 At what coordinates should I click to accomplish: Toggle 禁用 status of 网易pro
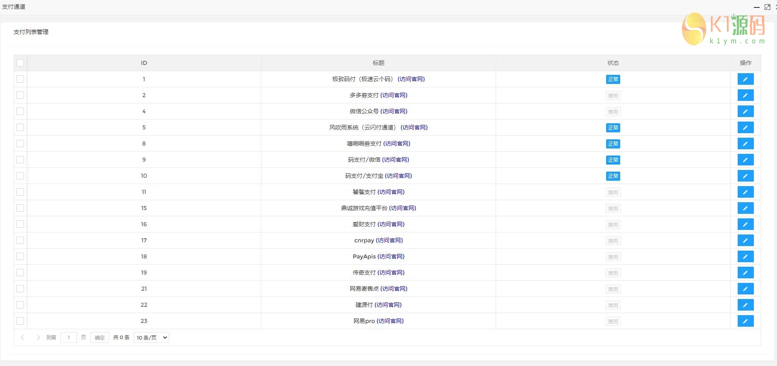613,321
